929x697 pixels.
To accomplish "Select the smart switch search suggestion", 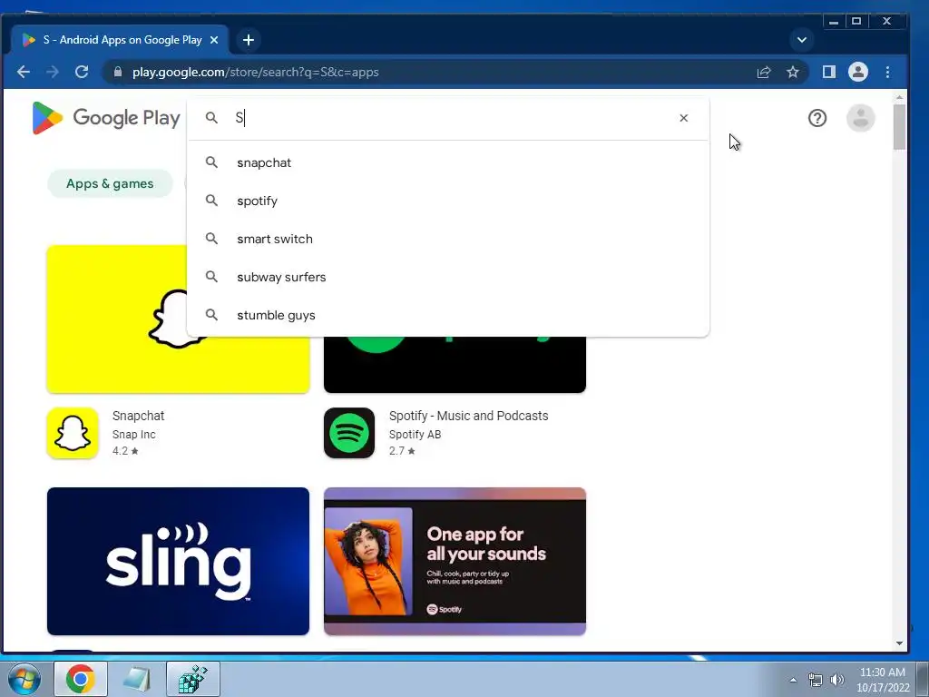I will pos(448,239).
